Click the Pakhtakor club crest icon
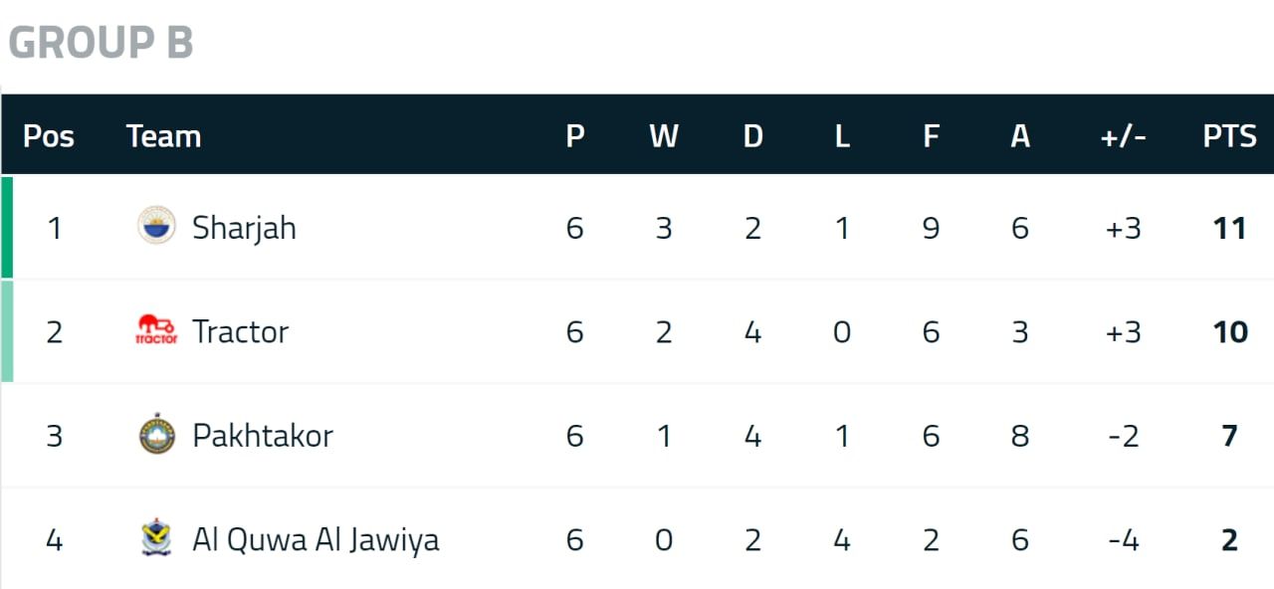The height and width of the screenshot is (589, 1274). click(156, 435)
